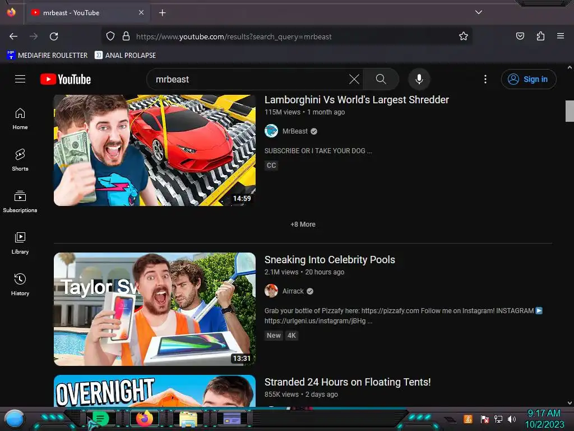Click the CC badge on Lamborghini video
Image resolution: width=574 pixels, height=431 pixels.
[271, 166]
